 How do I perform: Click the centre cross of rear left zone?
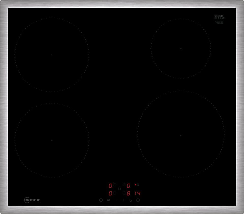click(52, 55)
